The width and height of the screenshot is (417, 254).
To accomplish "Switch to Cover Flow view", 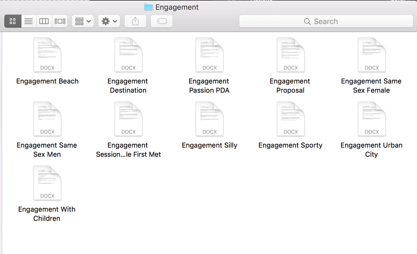I will (60, 21).
